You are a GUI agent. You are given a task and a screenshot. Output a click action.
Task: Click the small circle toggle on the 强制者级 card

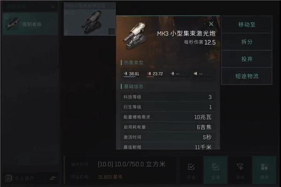click(6, 16)
